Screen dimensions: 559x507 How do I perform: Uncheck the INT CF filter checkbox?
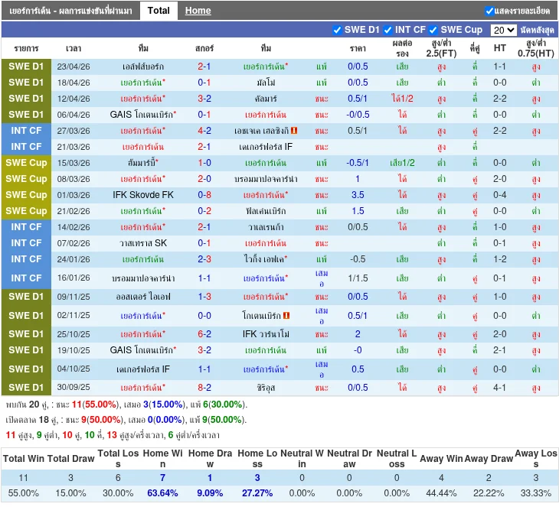pyautogui.click(x=387, y=30)
